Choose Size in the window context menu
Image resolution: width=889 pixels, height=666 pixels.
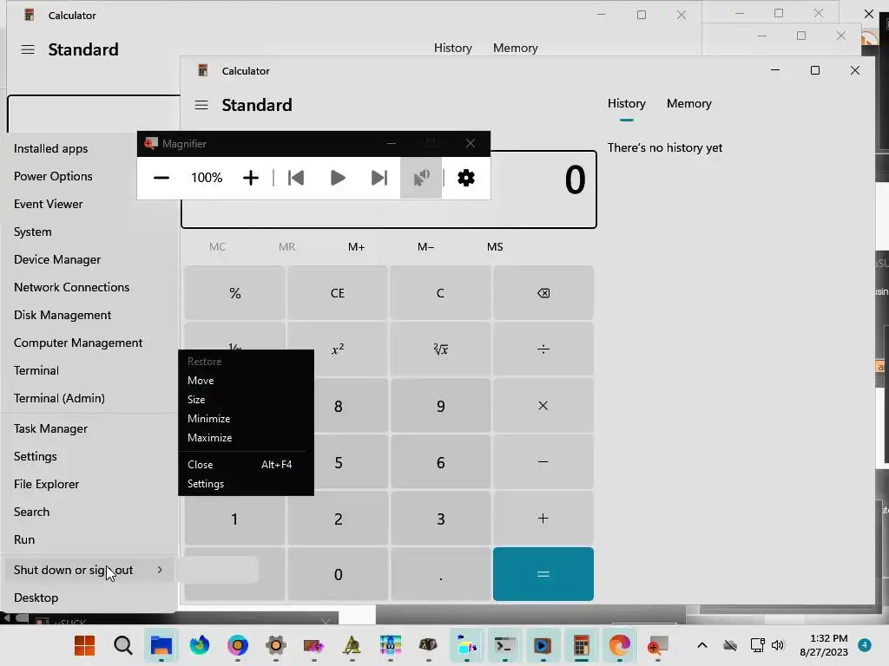click(x=246, y=400)
